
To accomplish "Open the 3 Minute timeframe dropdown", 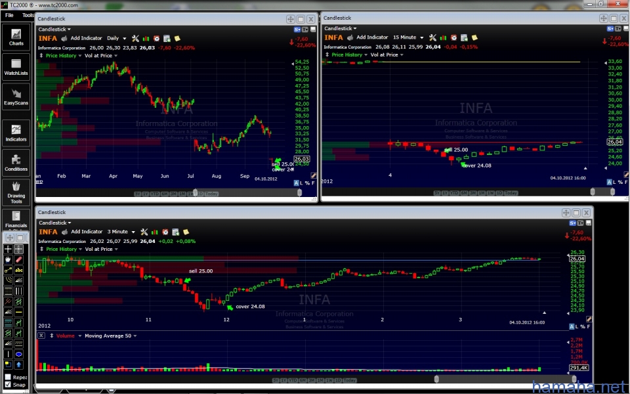I will tap(121, 232).
